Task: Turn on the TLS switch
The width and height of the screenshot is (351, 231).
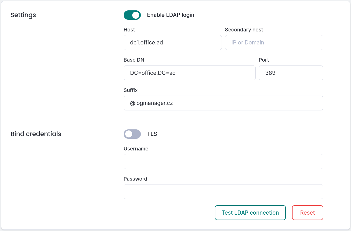Action: click(x=132, y=134)
